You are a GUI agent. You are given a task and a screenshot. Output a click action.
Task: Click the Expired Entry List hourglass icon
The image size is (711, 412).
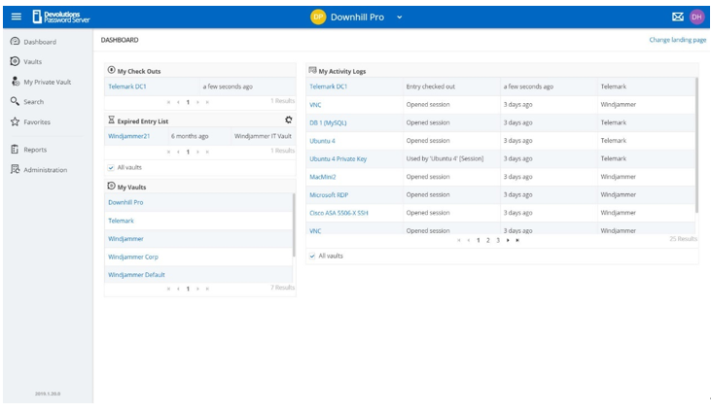pos(111,120)
